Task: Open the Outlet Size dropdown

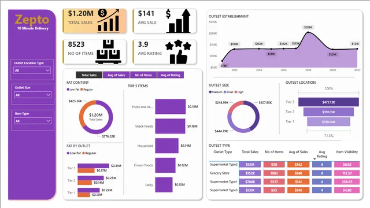Action: click(x=32, y=95)
